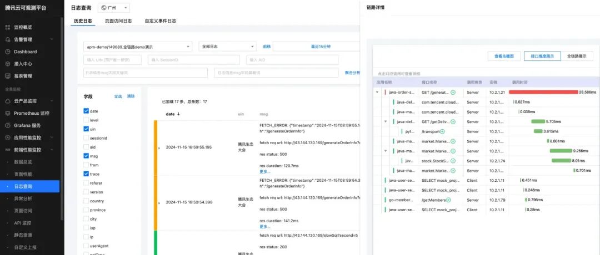This screenshot has height=255, width=600.
Task: Open the 全部日志 log type dropdown
Action: point(228,47)
